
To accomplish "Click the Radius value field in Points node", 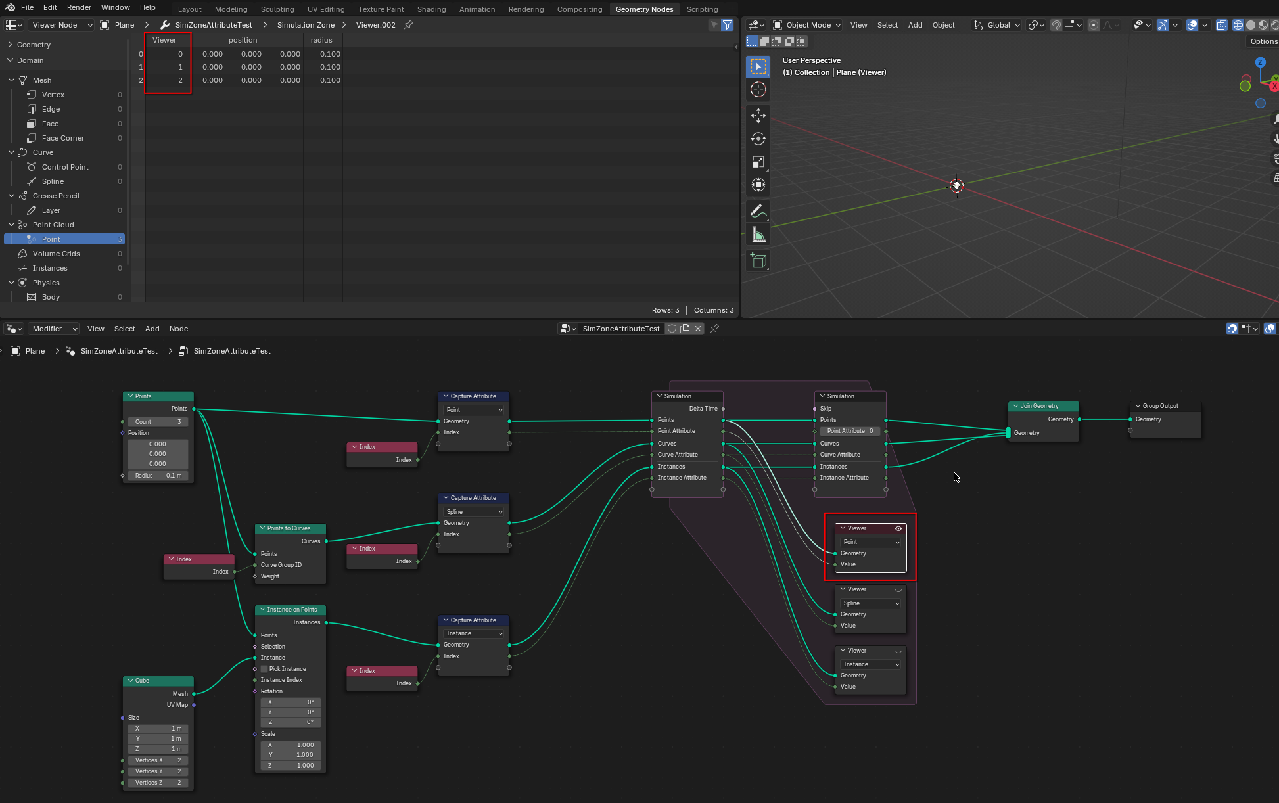I will (x=158, y=476).
